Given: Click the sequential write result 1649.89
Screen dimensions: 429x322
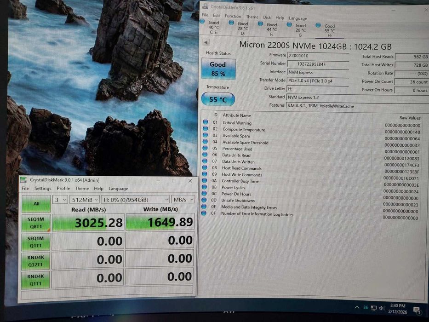Looking at the screenshot, I should coord(160,222).
